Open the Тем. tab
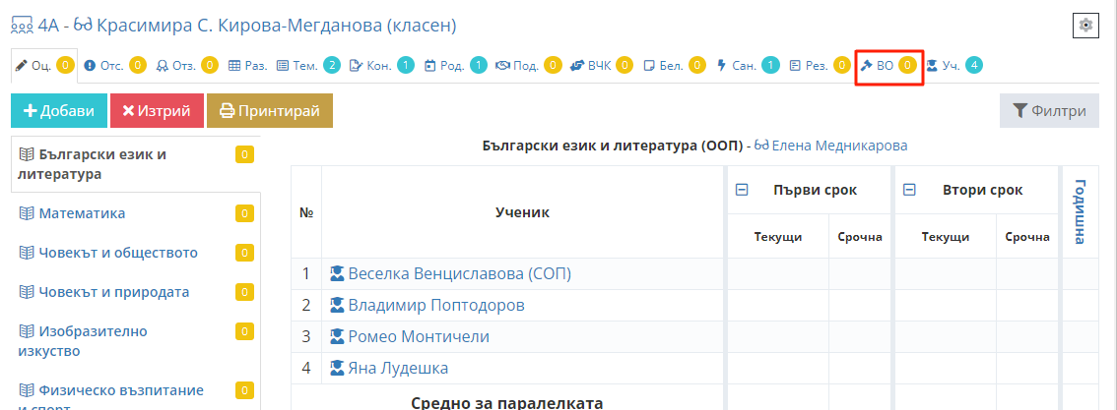The image size is (1117, 410). 303,66
